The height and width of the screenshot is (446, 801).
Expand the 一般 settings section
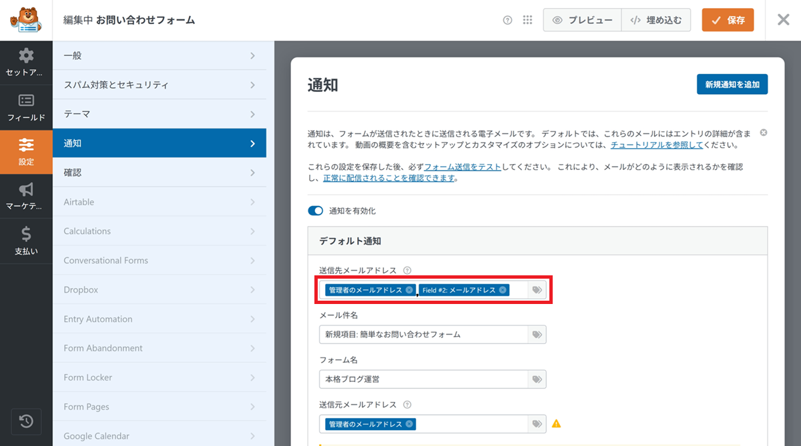pos(160,56)
